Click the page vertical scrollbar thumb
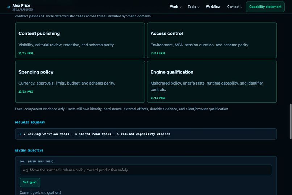Image resolution: width=292 pixels, height=195 pixels. click(291, 121)
